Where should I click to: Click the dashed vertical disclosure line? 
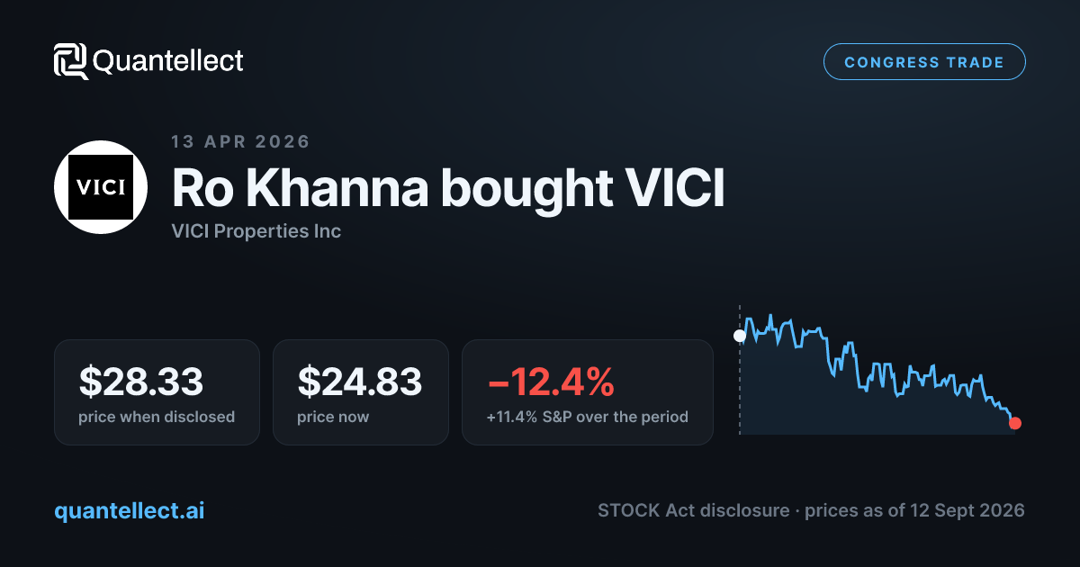click(x=740, y=371)
